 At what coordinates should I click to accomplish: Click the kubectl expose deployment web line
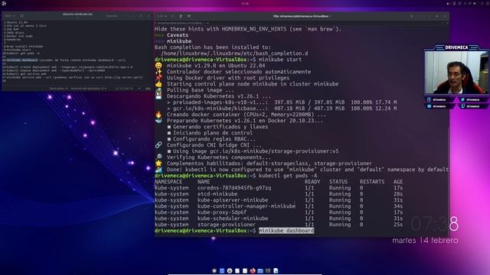[x=56, y=70]
